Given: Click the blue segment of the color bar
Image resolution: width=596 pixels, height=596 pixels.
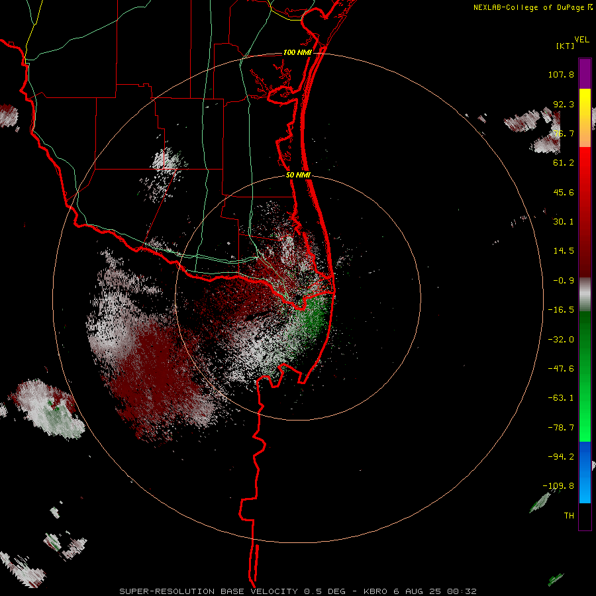Looking at the screenshot, I should coord(585,472).
